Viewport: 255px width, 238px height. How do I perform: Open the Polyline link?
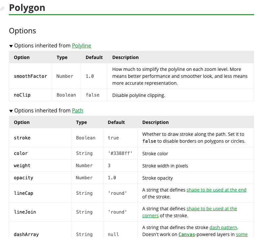tap(81, 46)
